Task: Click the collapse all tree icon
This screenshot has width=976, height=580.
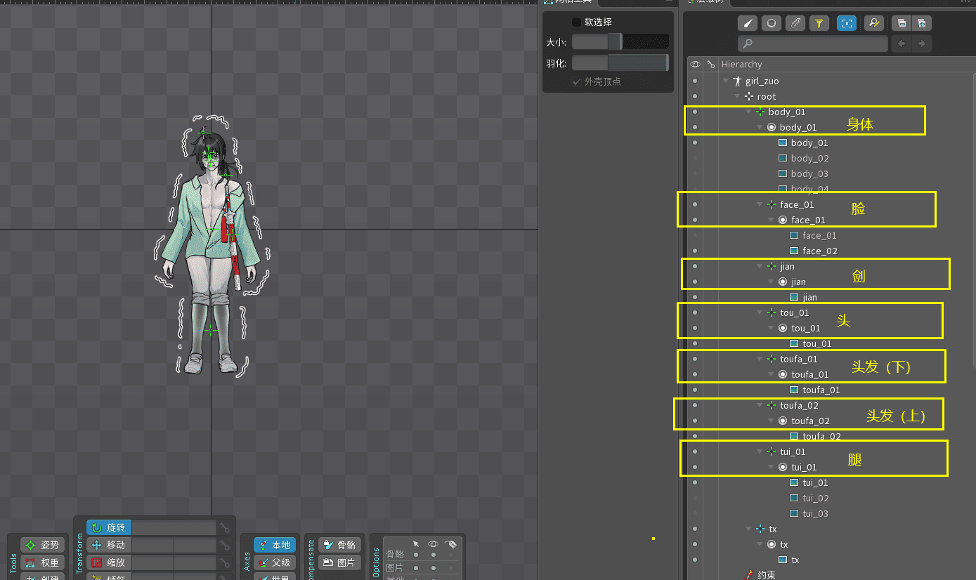Action: click(900, 23)
